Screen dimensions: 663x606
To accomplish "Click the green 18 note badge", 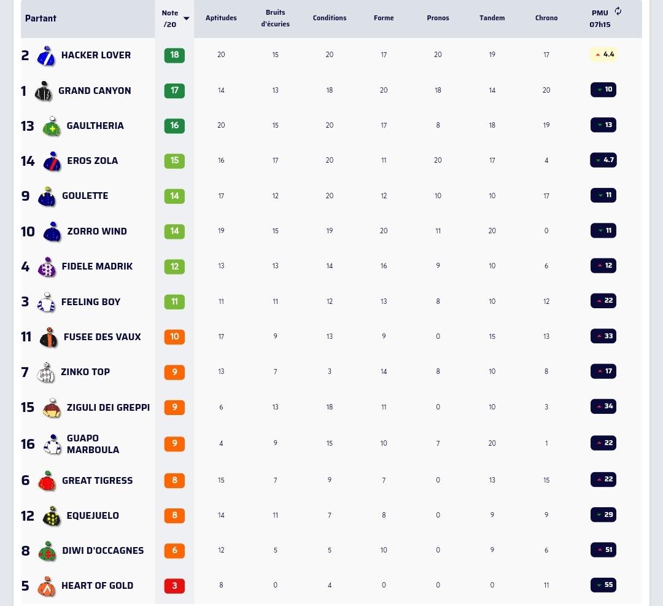I will coord(174,55).
